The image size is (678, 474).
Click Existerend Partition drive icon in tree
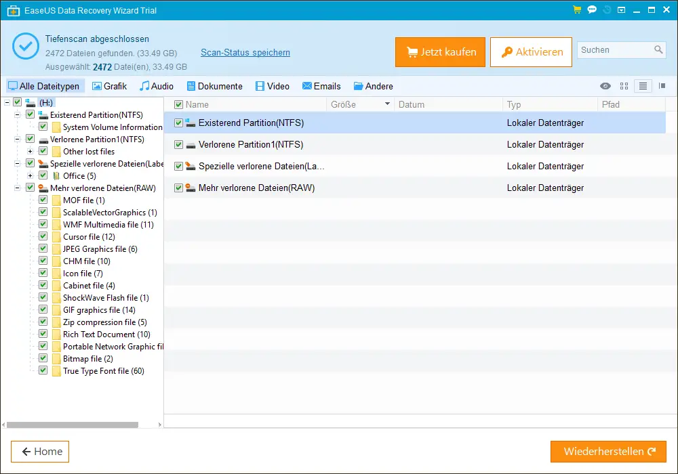(43, 115)
